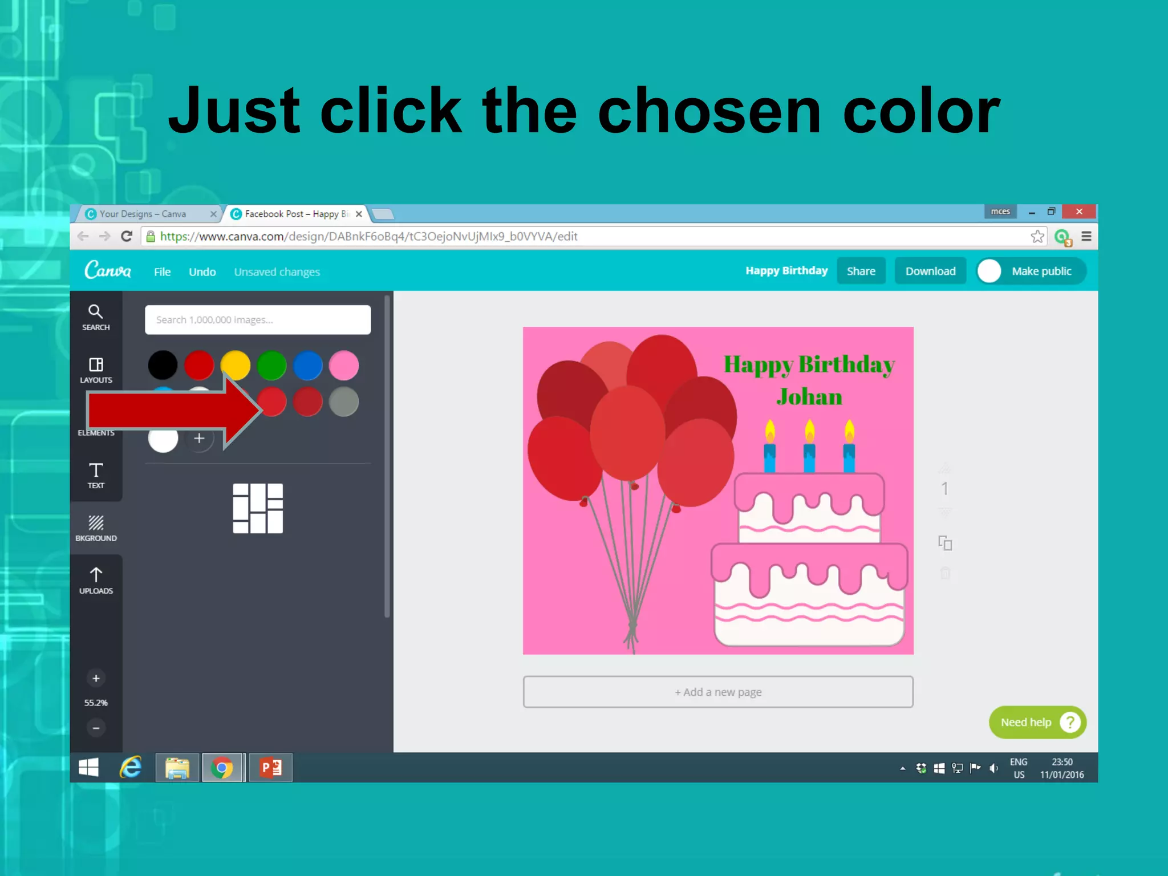Click the green browser extension icon
Viewport: 1168px width, 876px height.
1062,237
